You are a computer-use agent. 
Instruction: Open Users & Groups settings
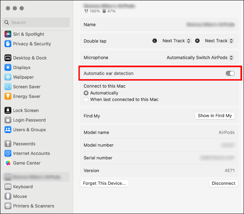(29, 130)
